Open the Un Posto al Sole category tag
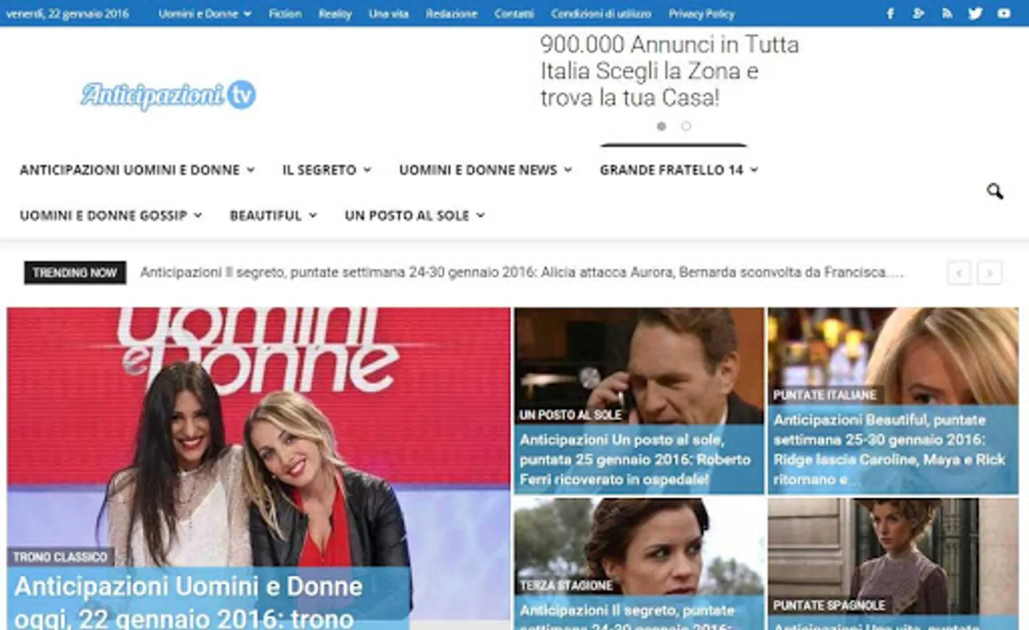This screenshot has height=630, width=1029. (x=570, y=415)
